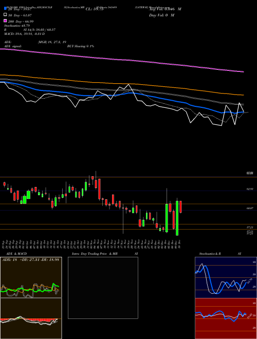
Task: Click the 'ADX & MACD' panel title
Action: 16,254
